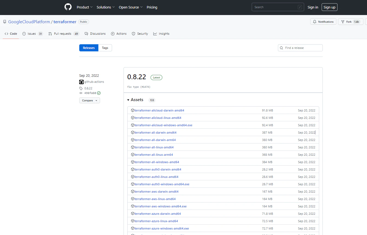Open the Pull requests tab

tap(64, 34)
